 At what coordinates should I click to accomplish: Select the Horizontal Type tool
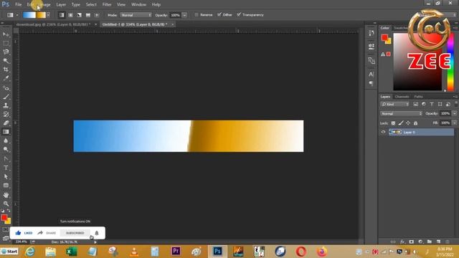pos(6,168)
